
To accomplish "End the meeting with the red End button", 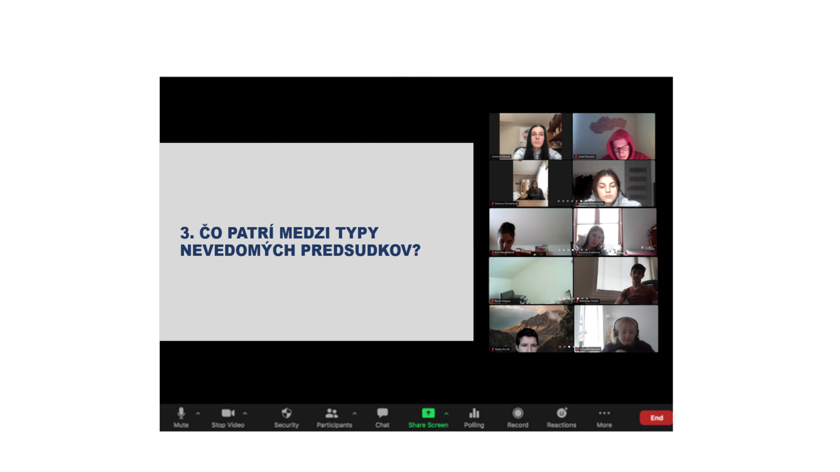I will (x=656, y=418).
